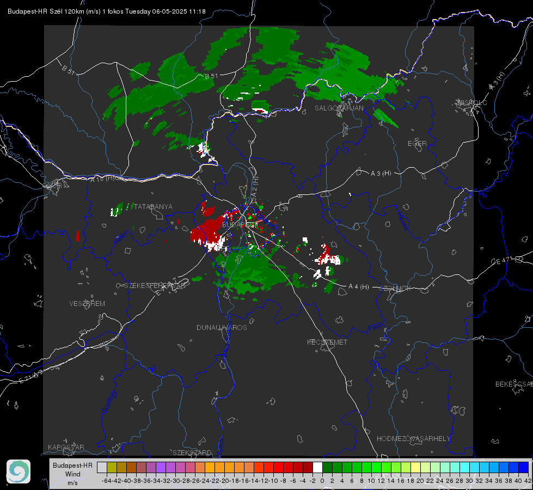533x490 pixels.
Task: Select the purple swatch between -34 and -32
Action: (x=161, y=467)
